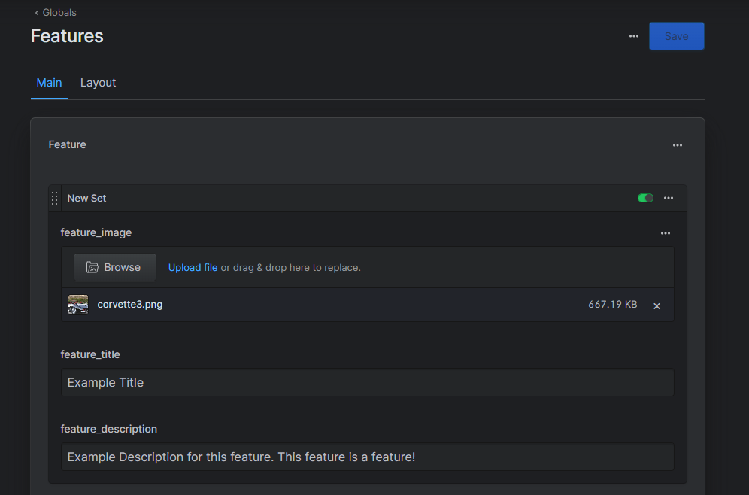Click the Save button
The height and width of the screenshot is (495, 749).
676,36
